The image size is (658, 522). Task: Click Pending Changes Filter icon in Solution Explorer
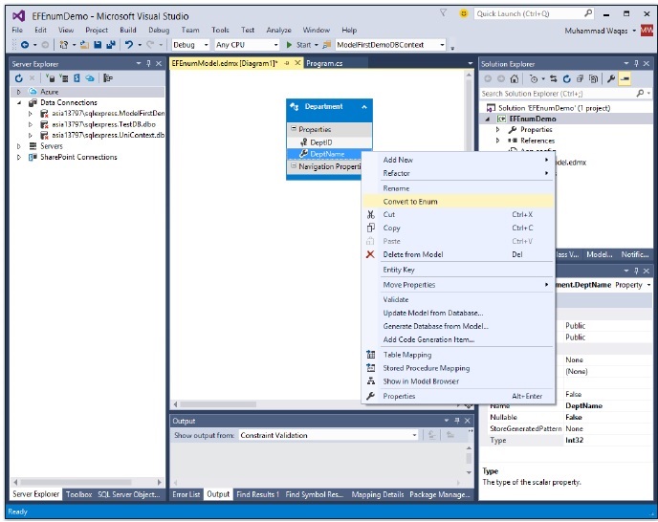coord(534,78)
